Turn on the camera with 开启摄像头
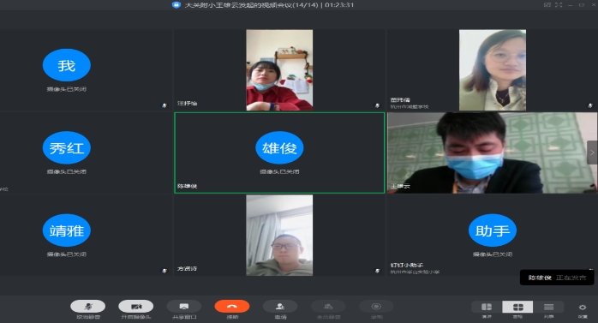This screenshot has height=323, width=598. pyautogui.click(x=135, y=306)
